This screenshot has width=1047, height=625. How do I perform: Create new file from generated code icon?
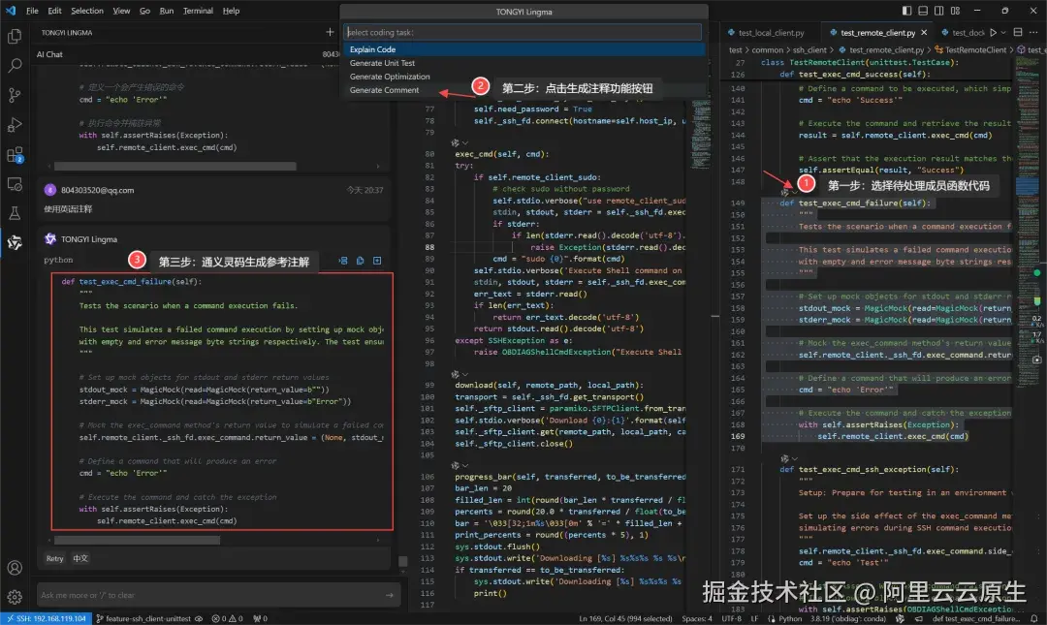tap(377, 261)
